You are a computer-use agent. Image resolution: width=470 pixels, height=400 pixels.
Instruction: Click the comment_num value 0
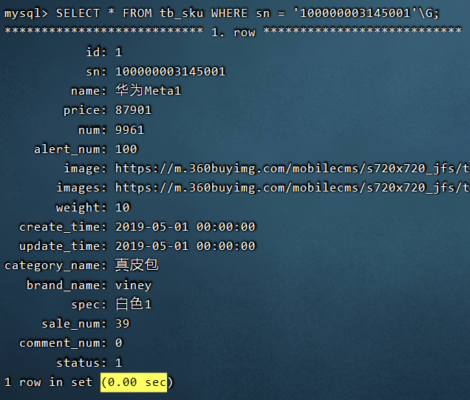coord(119,343)
